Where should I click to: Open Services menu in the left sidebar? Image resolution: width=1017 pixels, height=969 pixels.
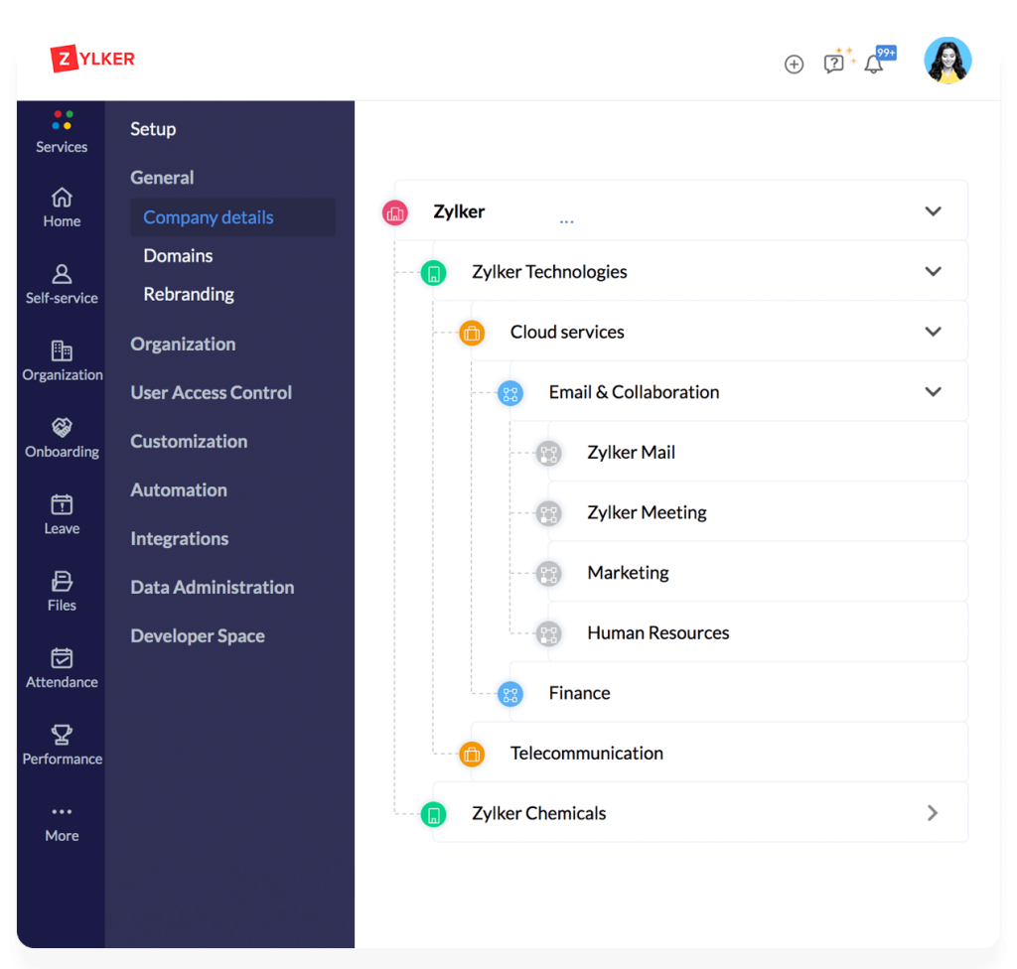pos(61,129)
